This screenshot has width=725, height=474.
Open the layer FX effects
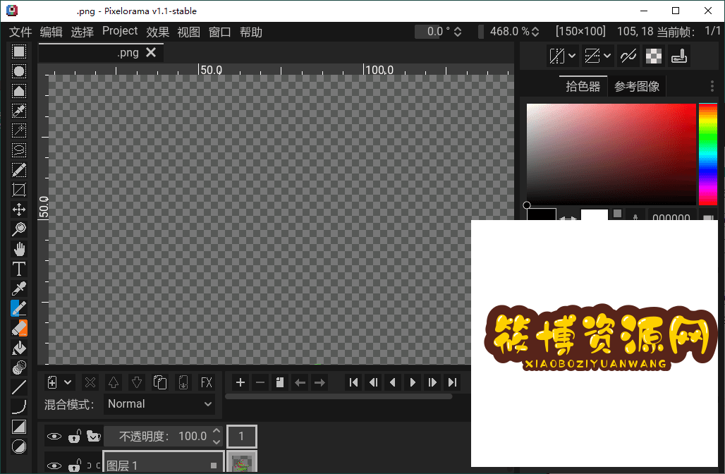pos(206,382)
